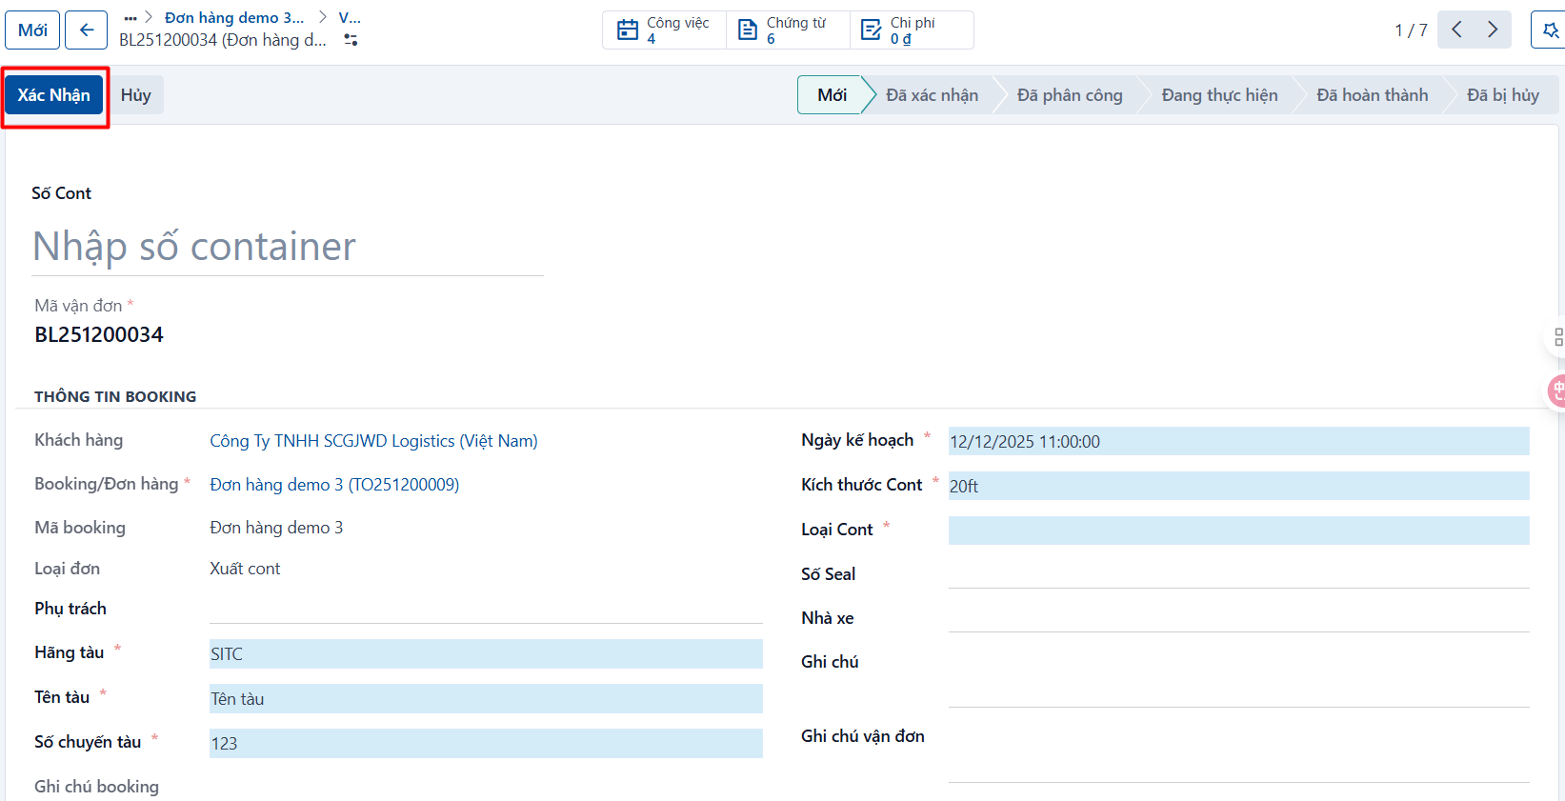Click the Loại đơn label

coord(67,569)
